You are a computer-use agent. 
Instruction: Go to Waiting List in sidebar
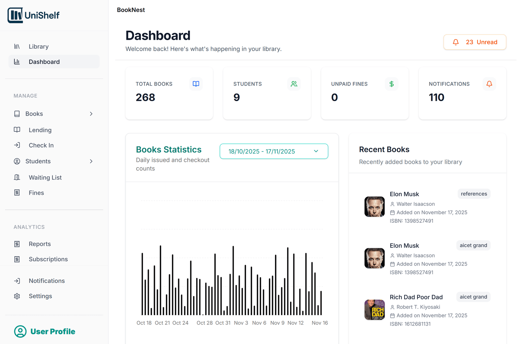pyautogui.click(x=45, y=177)
